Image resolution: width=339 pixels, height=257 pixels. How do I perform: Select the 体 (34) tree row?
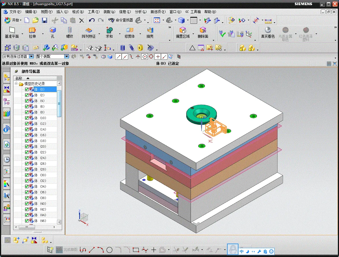click(39, 186)
